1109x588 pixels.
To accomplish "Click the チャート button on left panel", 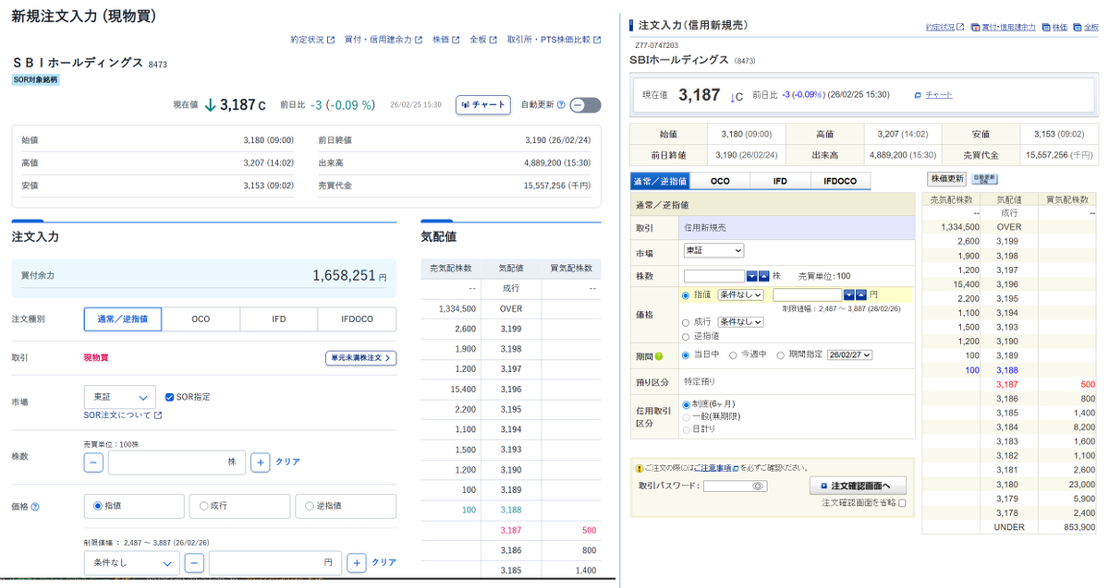I will point(483,105).
